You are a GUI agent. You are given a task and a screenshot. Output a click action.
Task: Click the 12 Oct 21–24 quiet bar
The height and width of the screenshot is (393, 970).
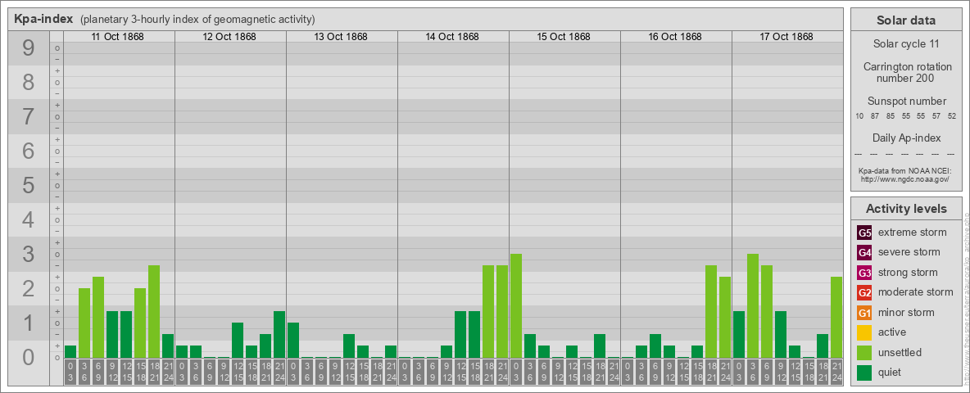[x=279, y=334]
